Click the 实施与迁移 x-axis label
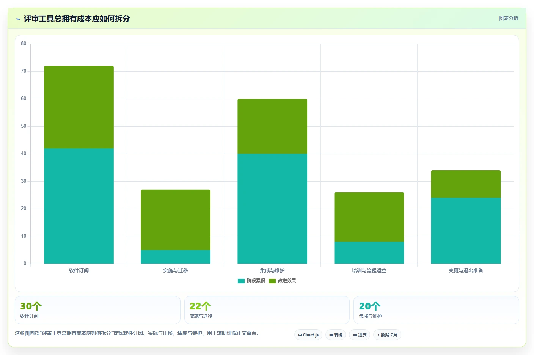This screenshot has height=355, width=534. pyautogui.click(x=176, y=270)
